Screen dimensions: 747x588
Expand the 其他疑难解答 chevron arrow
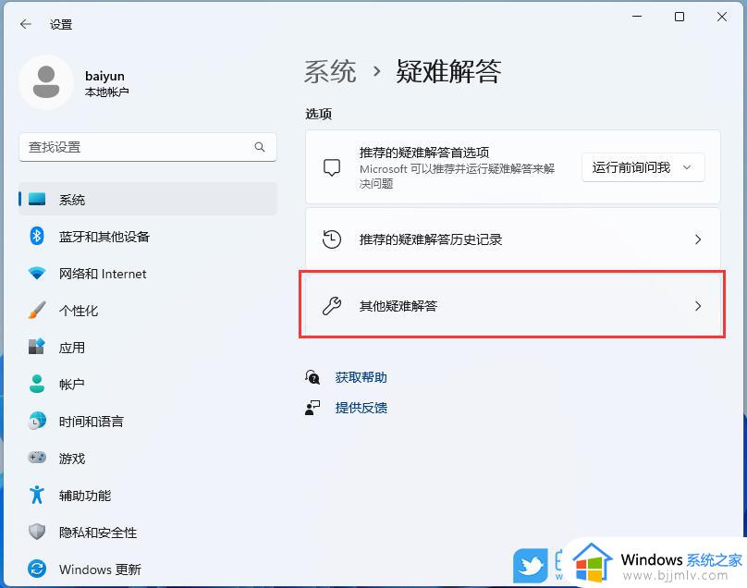tap(698, 306)
